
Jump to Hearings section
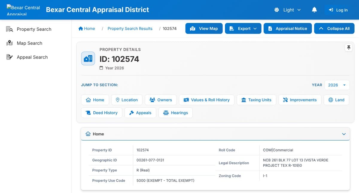[176, 113]
